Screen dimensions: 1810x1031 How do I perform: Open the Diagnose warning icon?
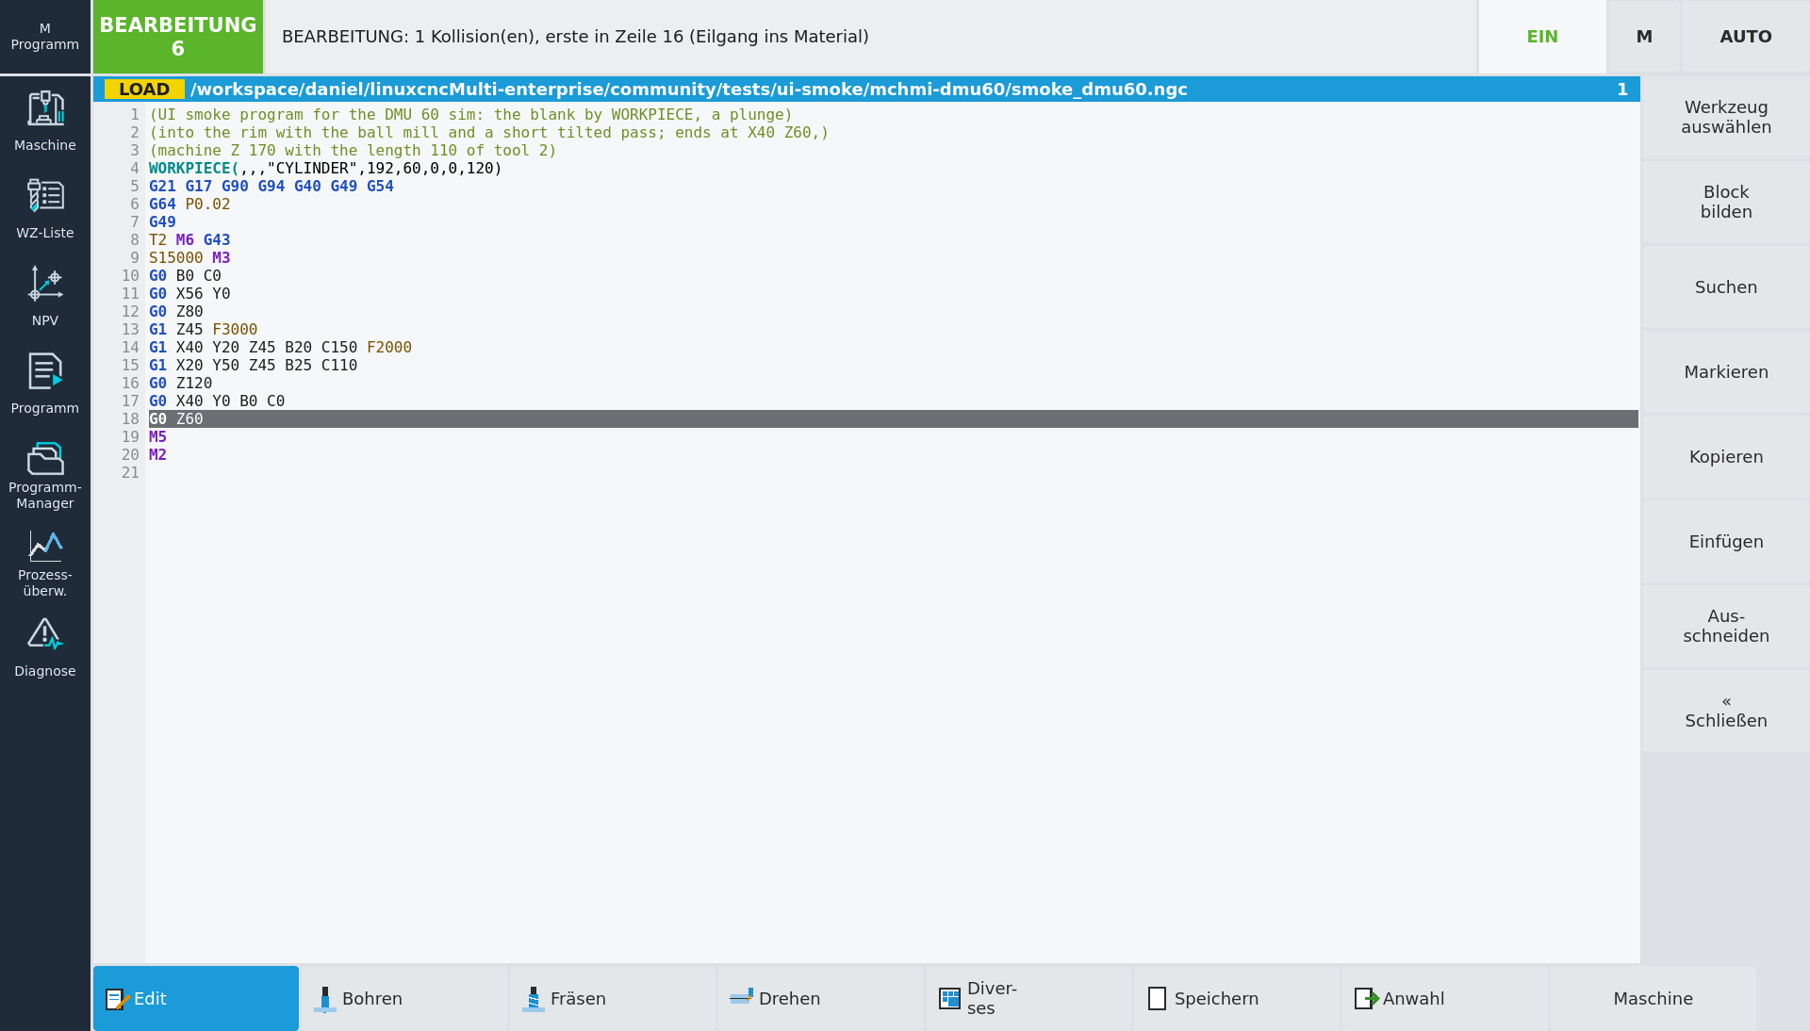pyautogui.click(x=45, y=647)
